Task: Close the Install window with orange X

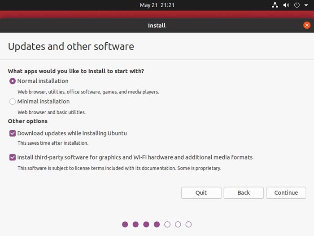Action: [307, 25]
